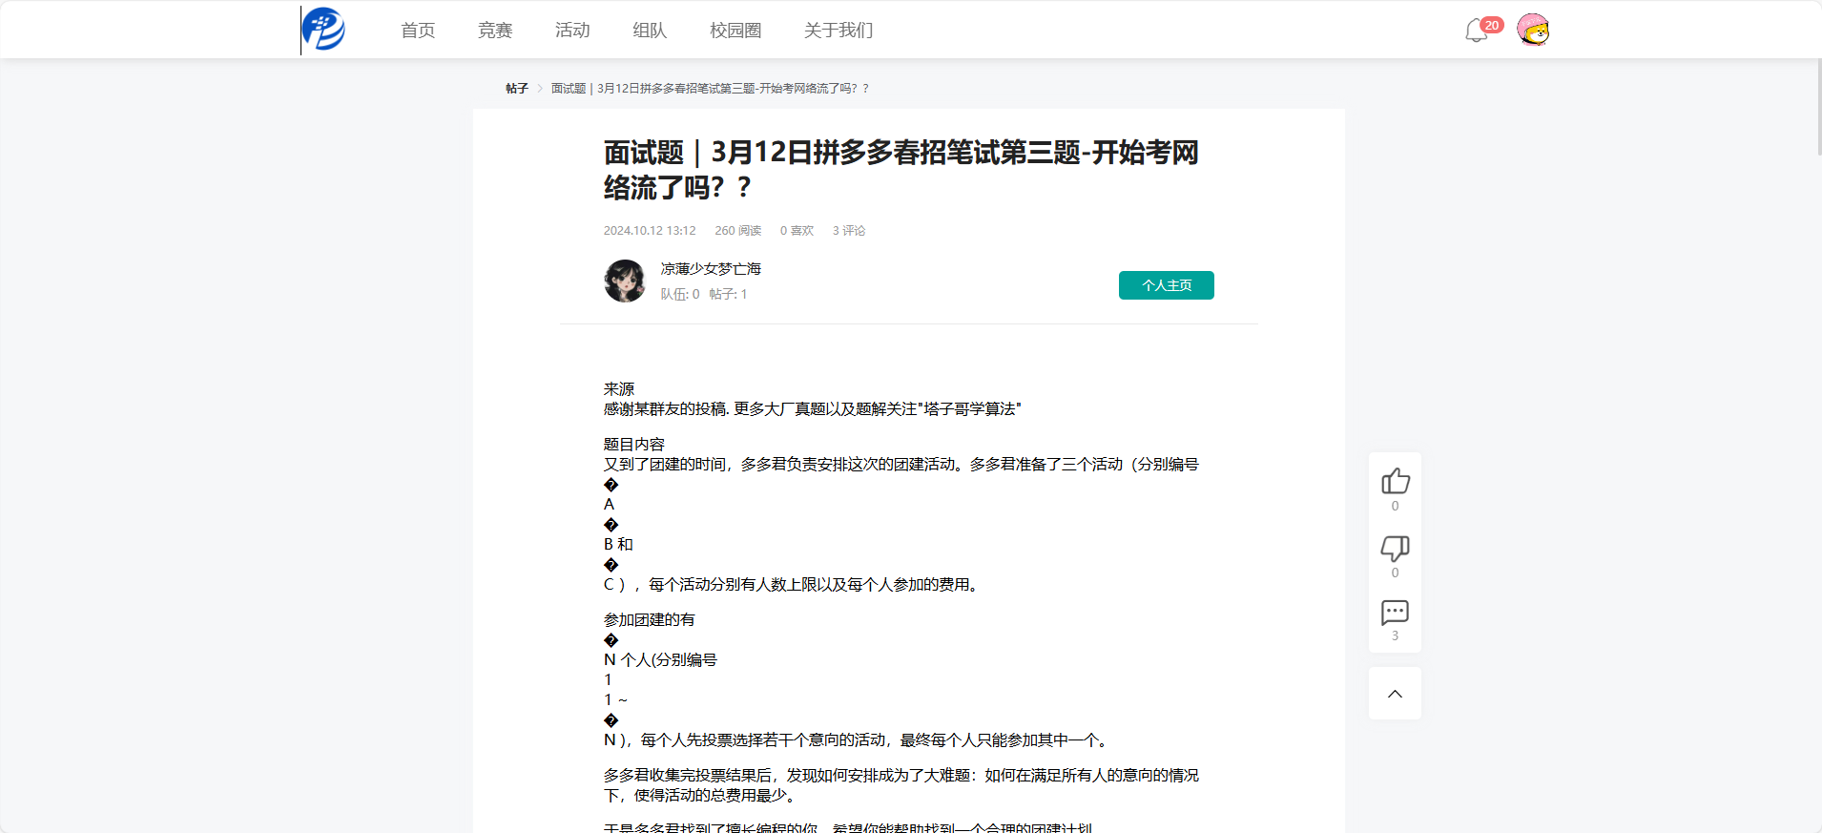Click the breadcrumb post title text
The height and width of the screenshot is (833, 1822).
click(x=710, y=89)
